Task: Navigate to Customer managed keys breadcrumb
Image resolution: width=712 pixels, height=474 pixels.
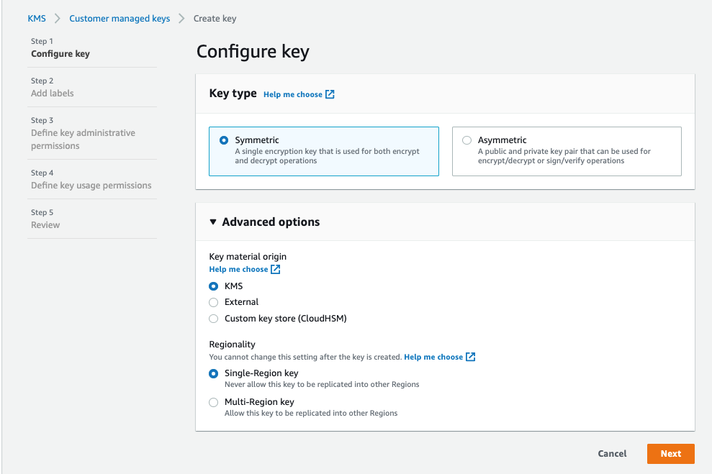Action: tap(119, 18)
